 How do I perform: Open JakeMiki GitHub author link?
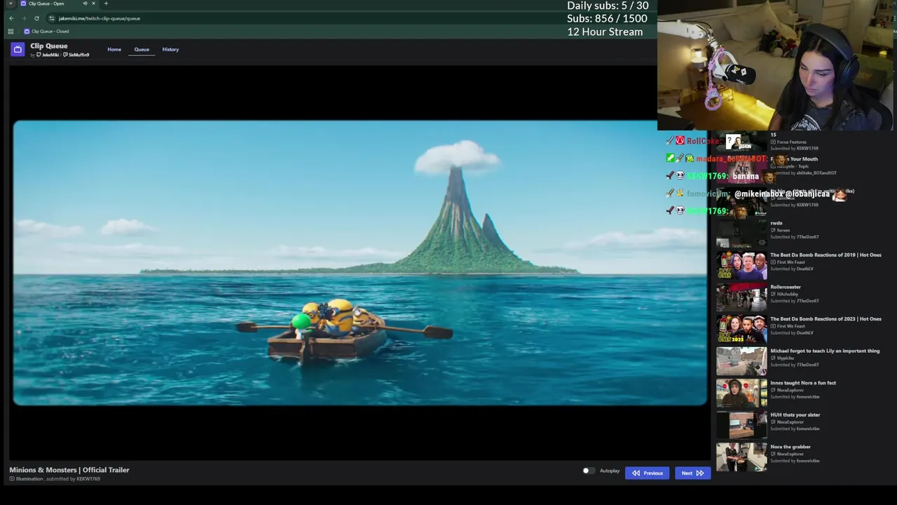click(x=48, y=55)
